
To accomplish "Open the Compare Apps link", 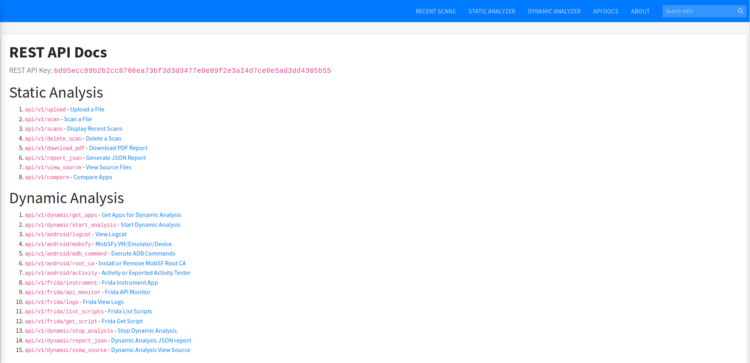I will point(93,177).
